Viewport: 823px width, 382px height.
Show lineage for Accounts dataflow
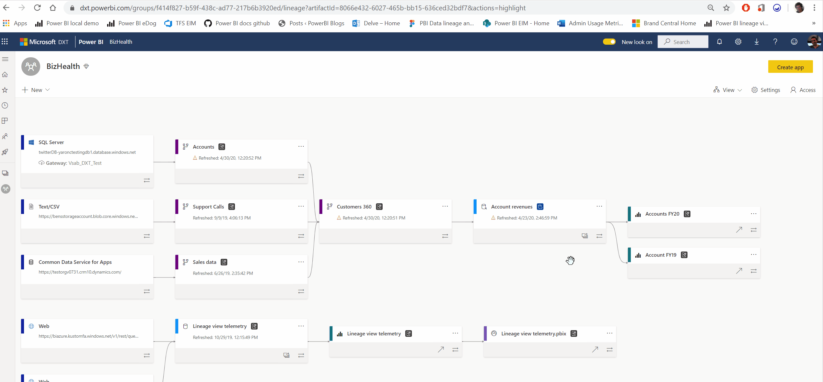coord(301,176)
